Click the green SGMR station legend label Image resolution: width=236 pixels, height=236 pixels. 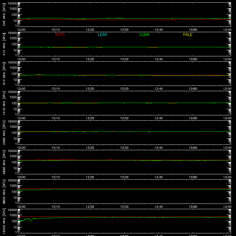tap(144, 35)
